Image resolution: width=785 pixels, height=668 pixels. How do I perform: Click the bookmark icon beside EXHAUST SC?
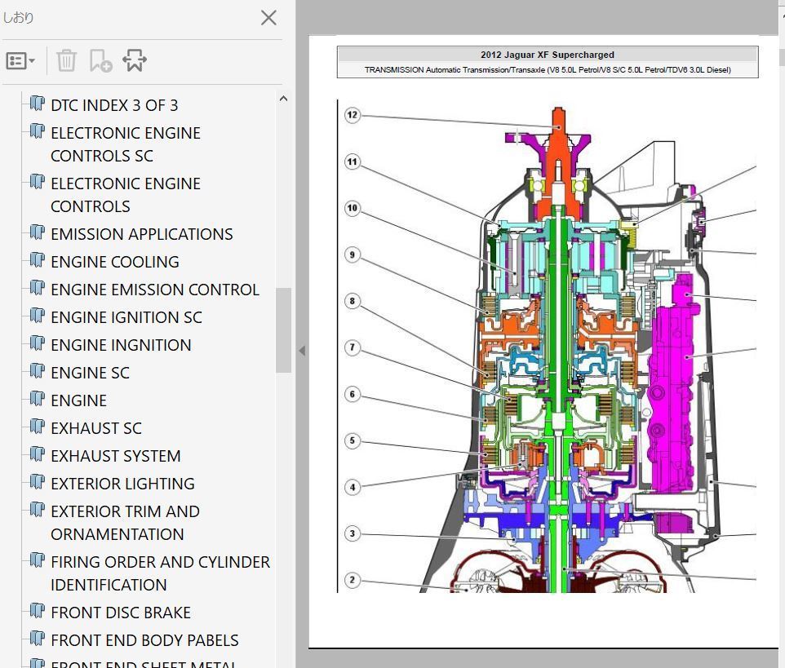tap(37, 427)
